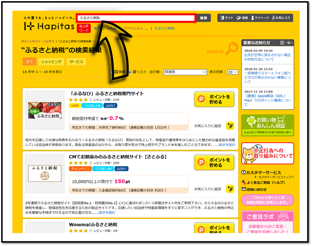Click 続きを読む in さとふる description

107,212
